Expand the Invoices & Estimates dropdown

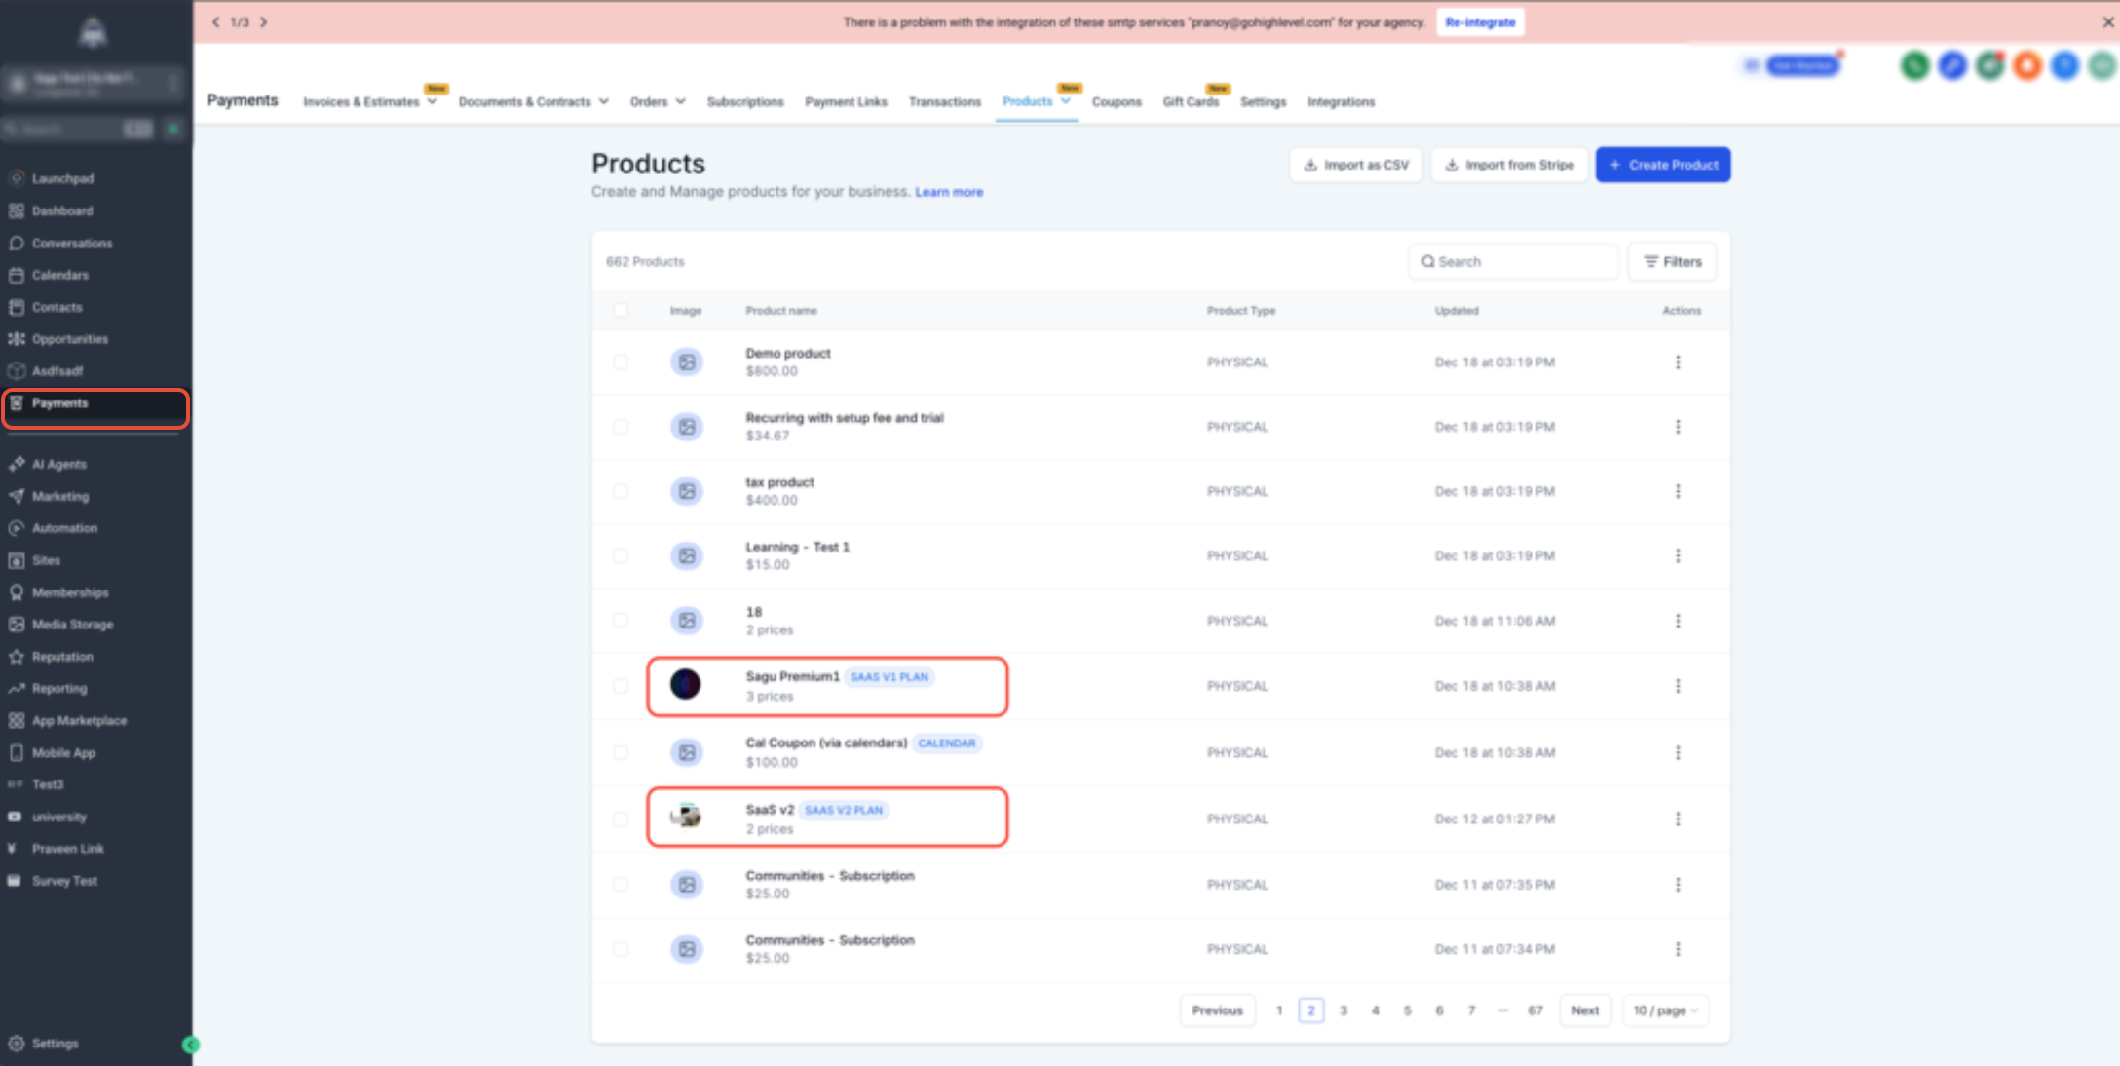click(x=369, y=101)
